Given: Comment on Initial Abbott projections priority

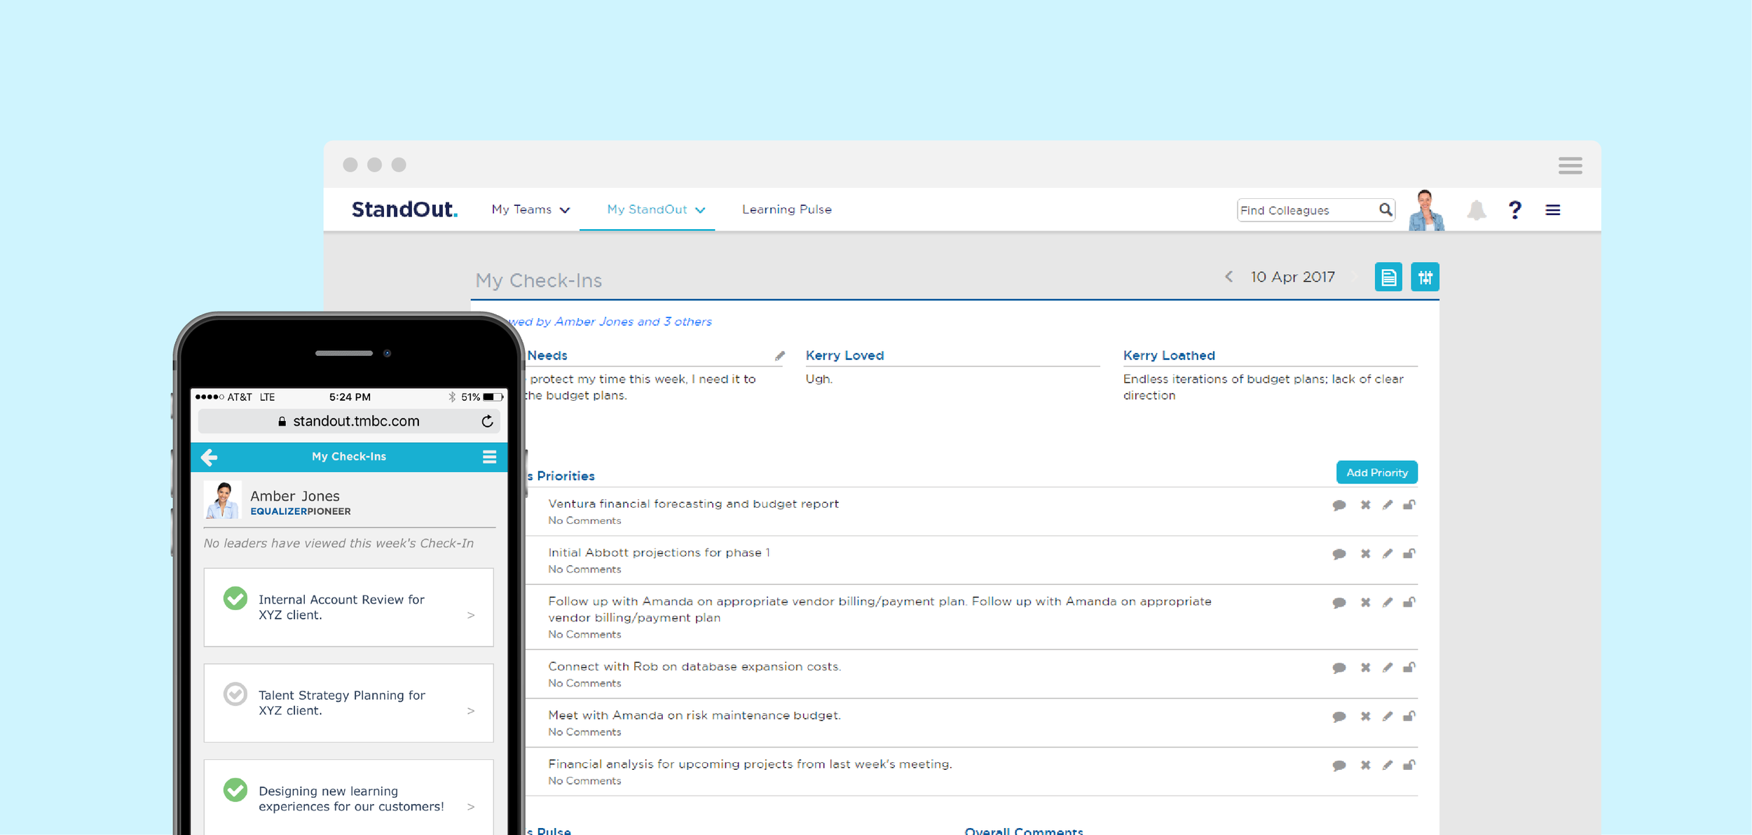Looking at the screenshot, I should point(1339,554).
